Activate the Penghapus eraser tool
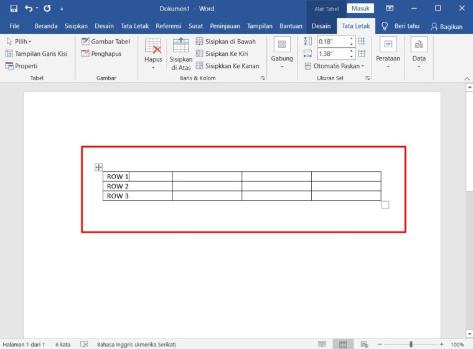The width and height of the screenshot is (473, 349). [x=101, y=54]
